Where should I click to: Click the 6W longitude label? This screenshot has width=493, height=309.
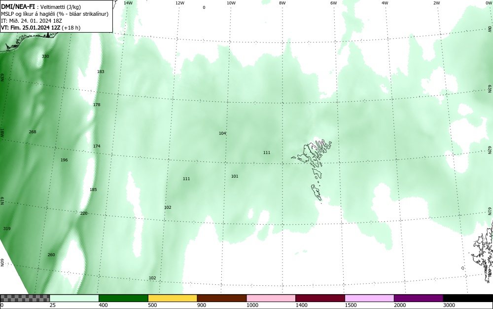point(334,3)
